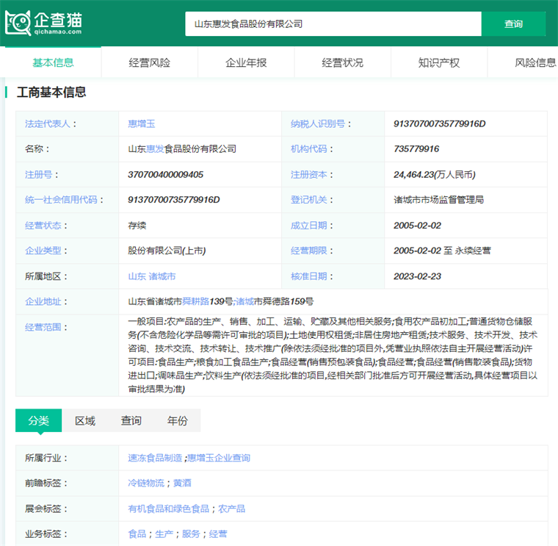Open the 服务 business tag link
This screenshot has width=558, height=546.
coord(191,534)
